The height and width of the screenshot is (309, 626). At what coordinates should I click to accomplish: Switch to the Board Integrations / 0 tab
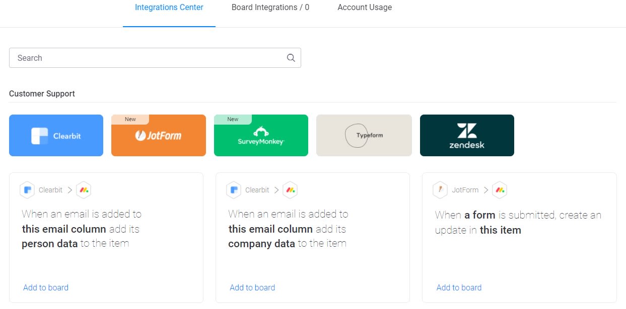tap(270, 8)
